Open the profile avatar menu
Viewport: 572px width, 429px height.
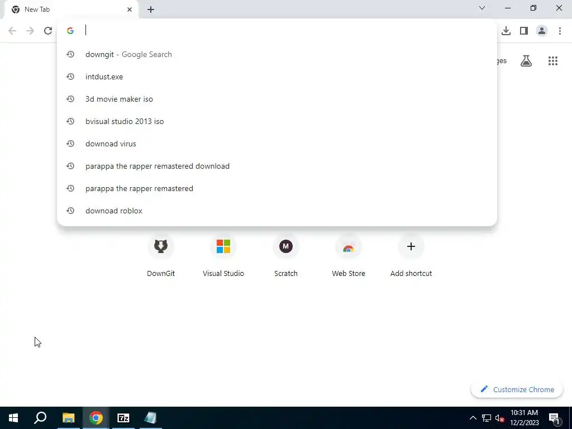pyautogui.click(x=542, y=31)
